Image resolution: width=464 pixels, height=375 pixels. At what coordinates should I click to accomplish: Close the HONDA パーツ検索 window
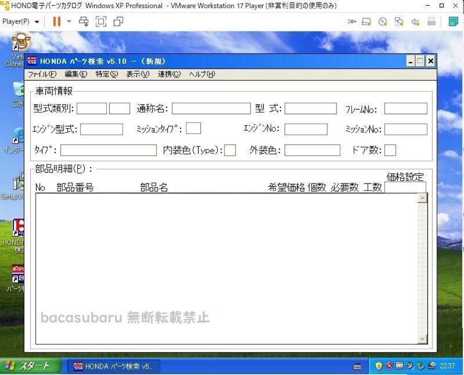(430, 61)
